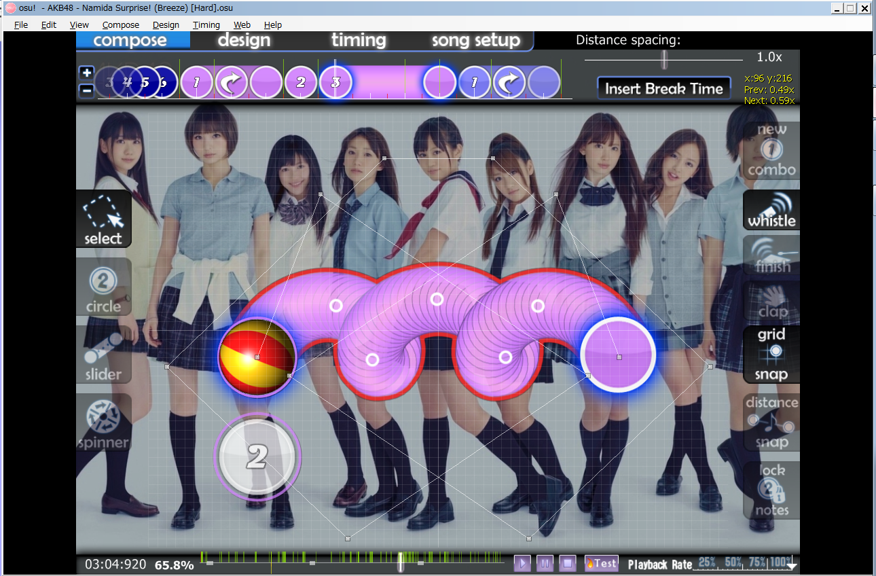Switch to the song setup tab
This screenshot has width=876, height=576.
[476, 40]
